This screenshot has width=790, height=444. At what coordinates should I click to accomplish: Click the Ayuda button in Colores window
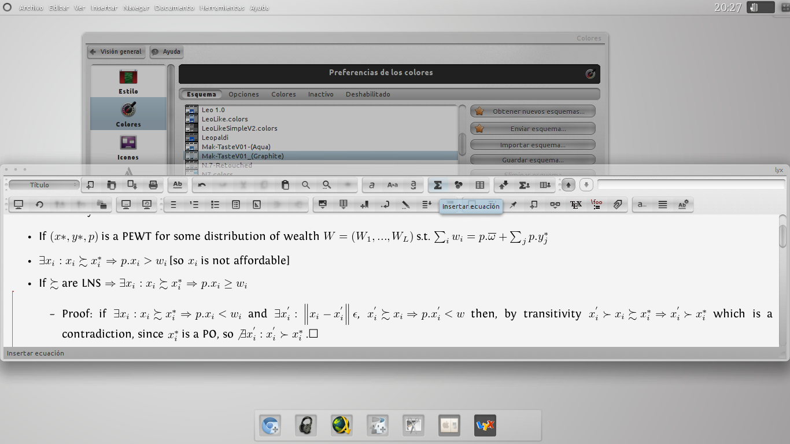coord(167,51)
